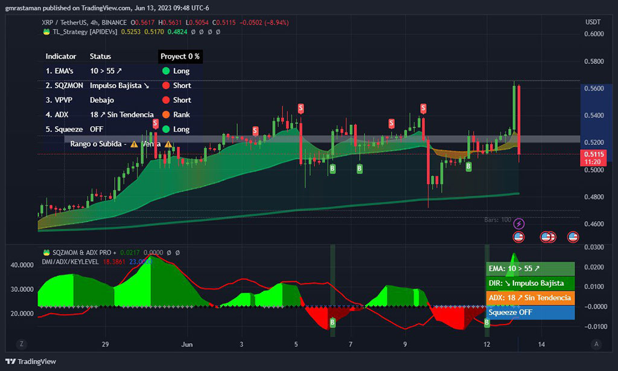Screen dimensions: 618x371
Task: Click the green Long dot for EMA's row
Action: coord(166,71)
